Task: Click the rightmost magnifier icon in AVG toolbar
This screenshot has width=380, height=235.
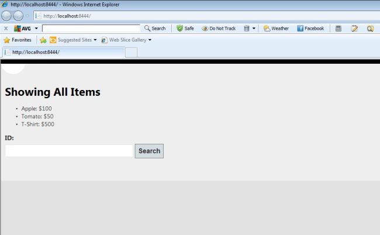Action: [370, 29]
